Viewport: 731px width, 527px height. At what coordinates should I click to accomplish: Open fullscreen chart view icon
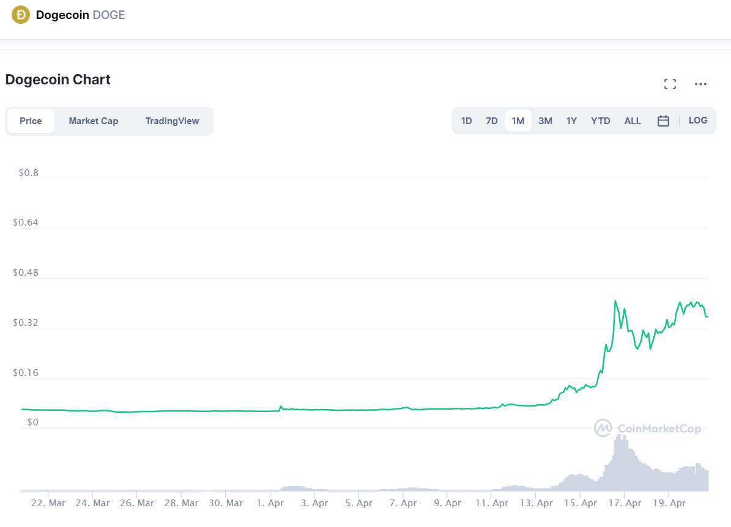pos(670,84)
